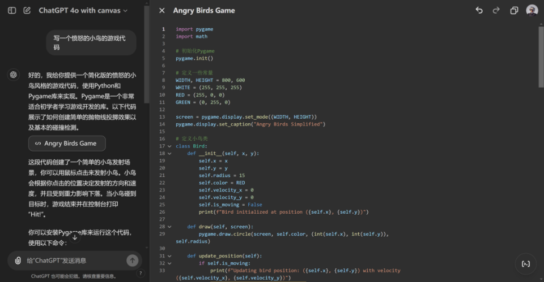Open code shortcuts floating button
The image size is (544, 282).
click(x=526, y=264)
